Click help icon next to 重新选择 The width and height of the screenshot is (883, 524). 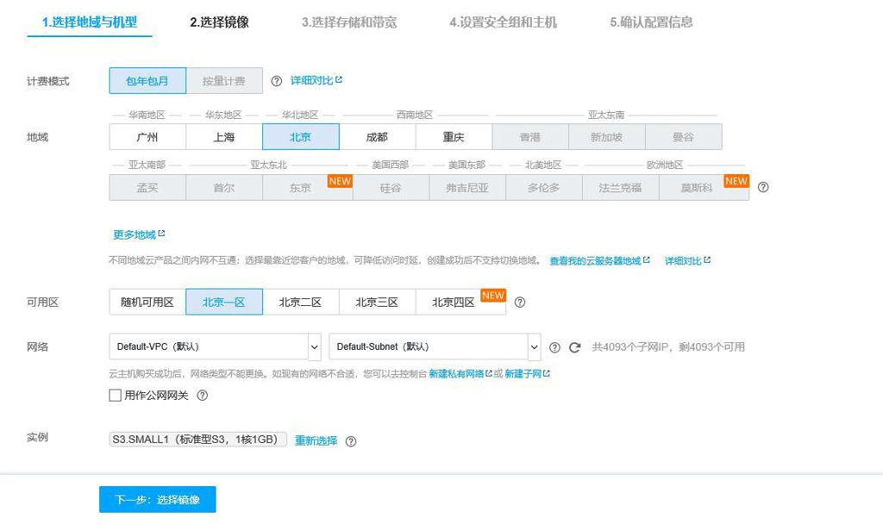(x=351, y=441)
